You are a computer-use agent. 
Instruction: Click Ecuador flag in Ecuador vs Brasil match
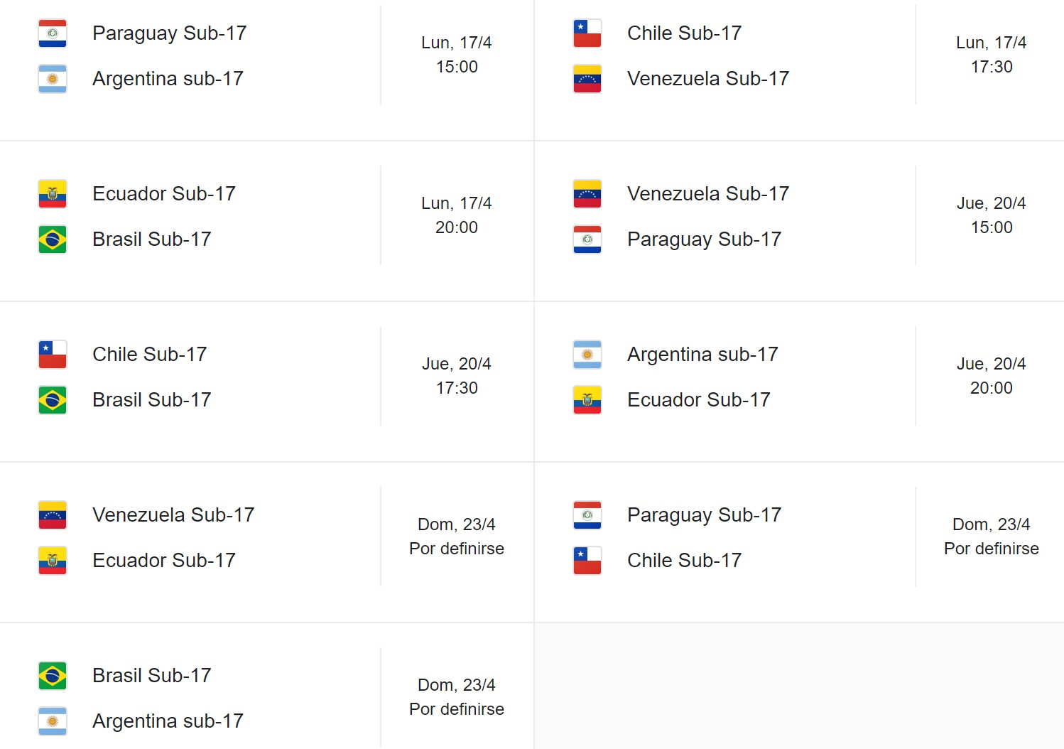[53, 194]
